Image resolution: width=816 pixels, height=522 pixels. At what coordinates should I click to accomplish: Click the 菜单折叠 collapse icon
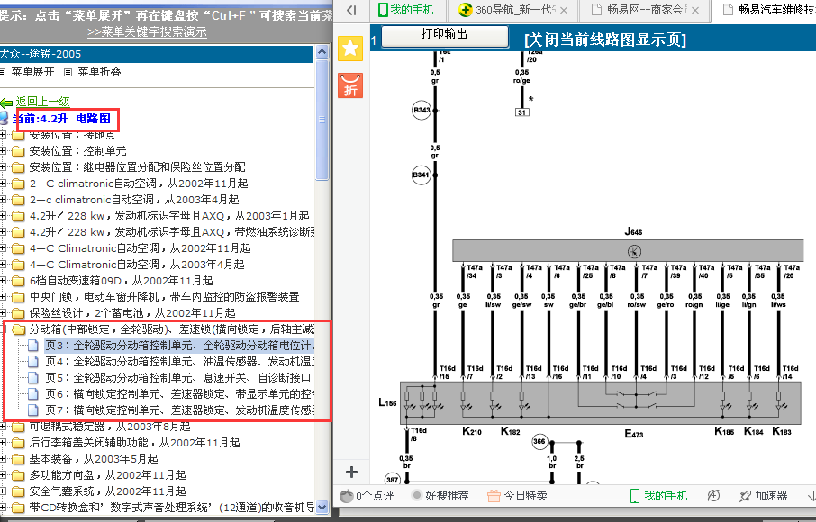pos(68,72)
